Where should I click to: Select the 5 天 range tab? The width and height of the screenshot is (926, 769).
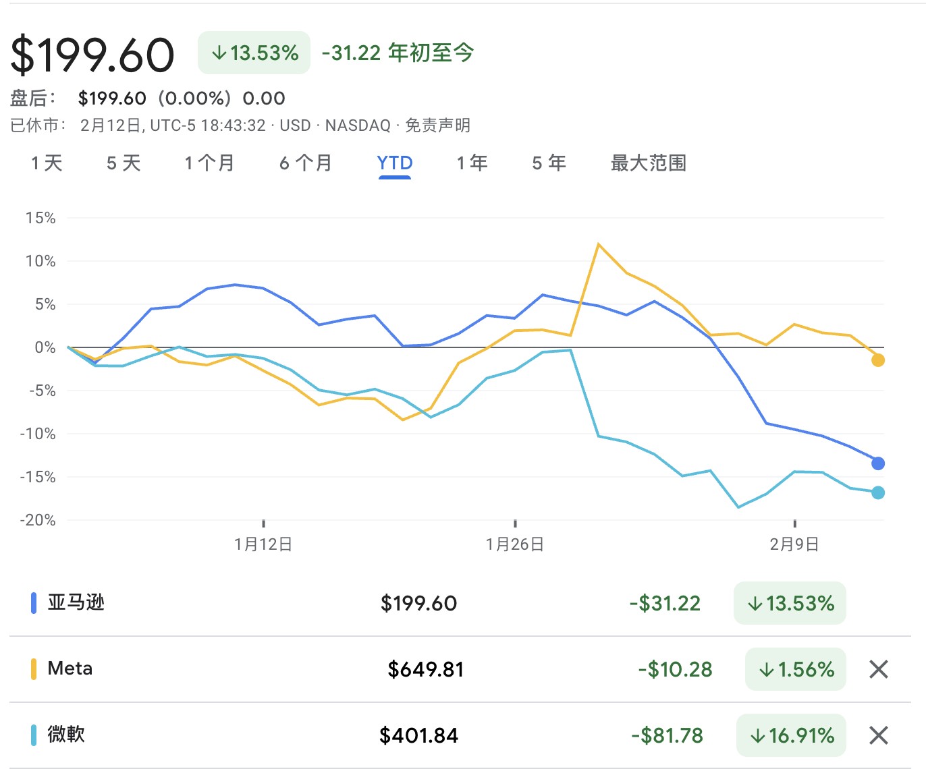point(124,163)
